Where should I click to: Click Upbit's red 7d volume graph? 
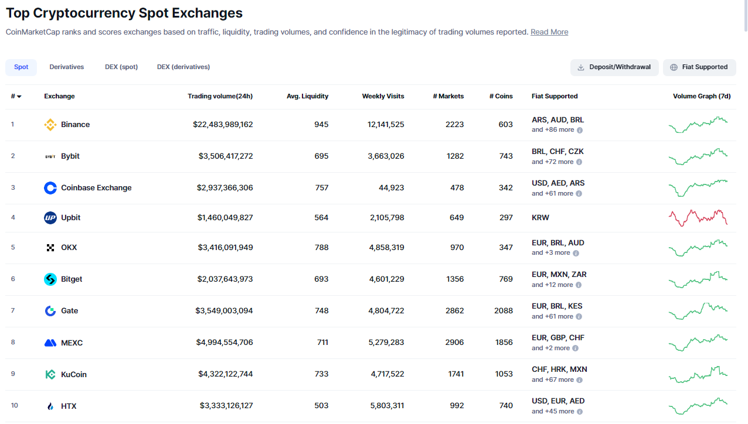point(698,218)
